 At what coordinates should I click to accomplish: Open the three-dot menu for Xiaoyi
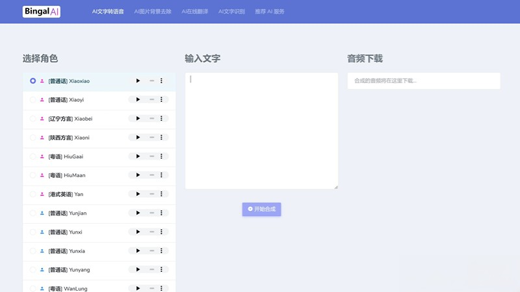pyautogui.click(x=161, y=100)
